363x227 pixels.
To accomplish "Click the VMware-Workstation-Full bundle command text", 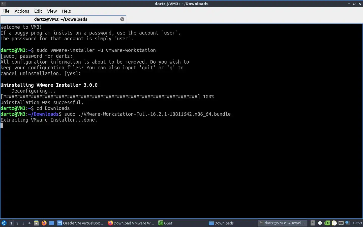I will click(147, 114).
